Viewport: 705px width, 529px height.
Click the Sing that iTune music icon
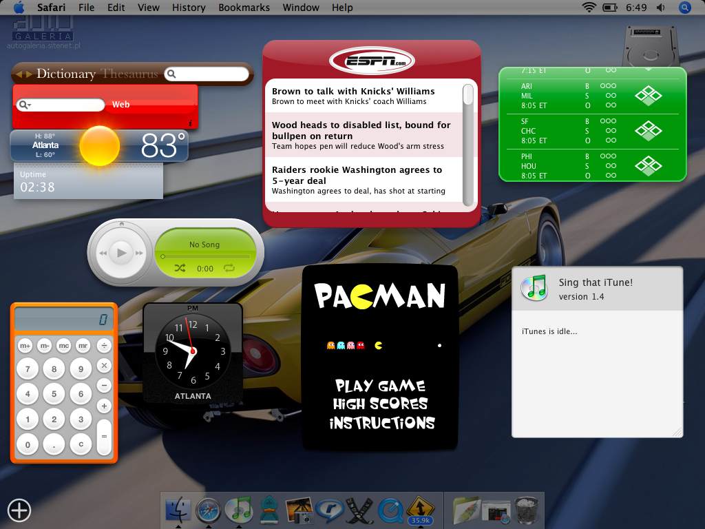(x=534, y=287)
